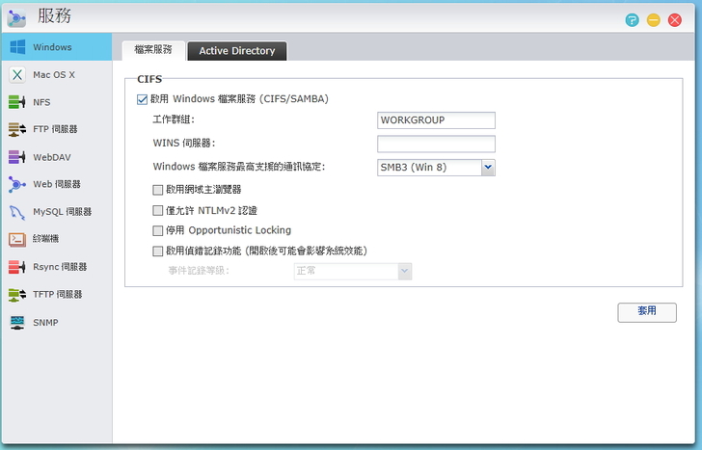Enable 啟用網域主瀏覽器 checkbox
The height and width of the screenshot is (450, 702).
tap(157, 190)
